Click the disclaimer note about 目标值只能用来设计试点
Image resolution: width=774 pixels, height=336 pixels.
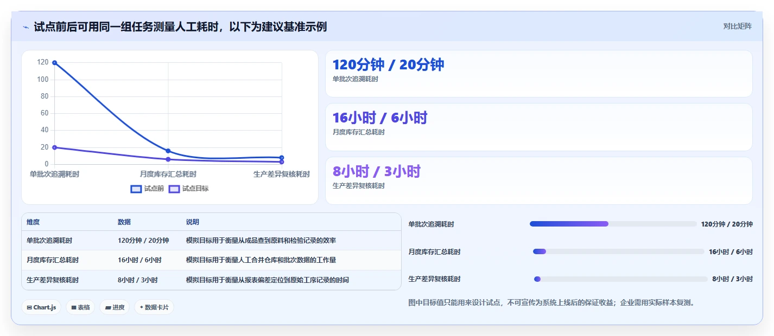click(551, 302)
